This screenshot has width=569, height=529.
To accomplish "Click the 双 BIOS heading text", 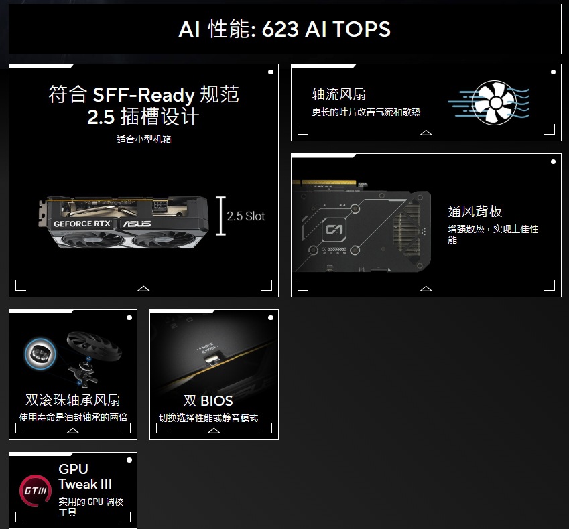I will point(208,400).
